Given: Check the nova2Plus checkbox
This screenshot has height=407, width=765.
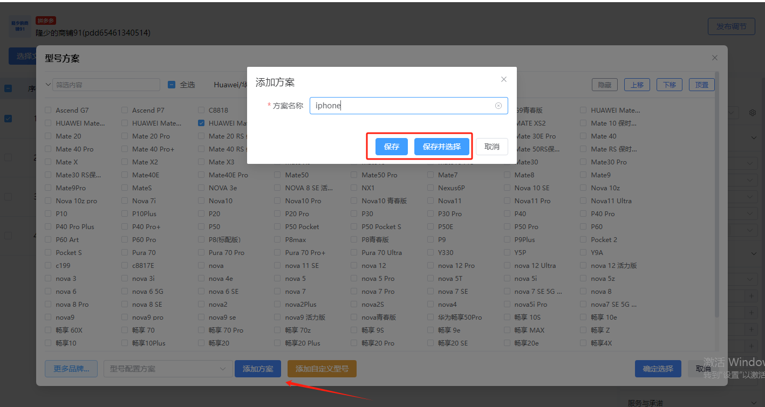Looking at the screenshot, I should [278, 305].
